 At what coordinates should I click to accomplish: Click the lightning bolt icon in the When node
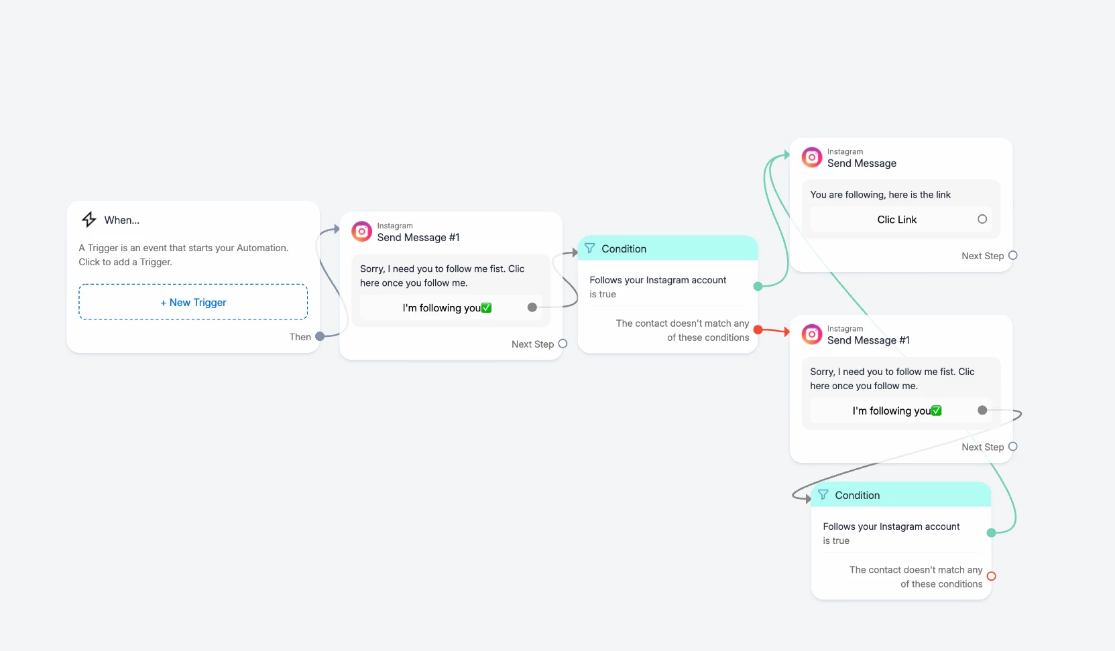coord(89,220)
